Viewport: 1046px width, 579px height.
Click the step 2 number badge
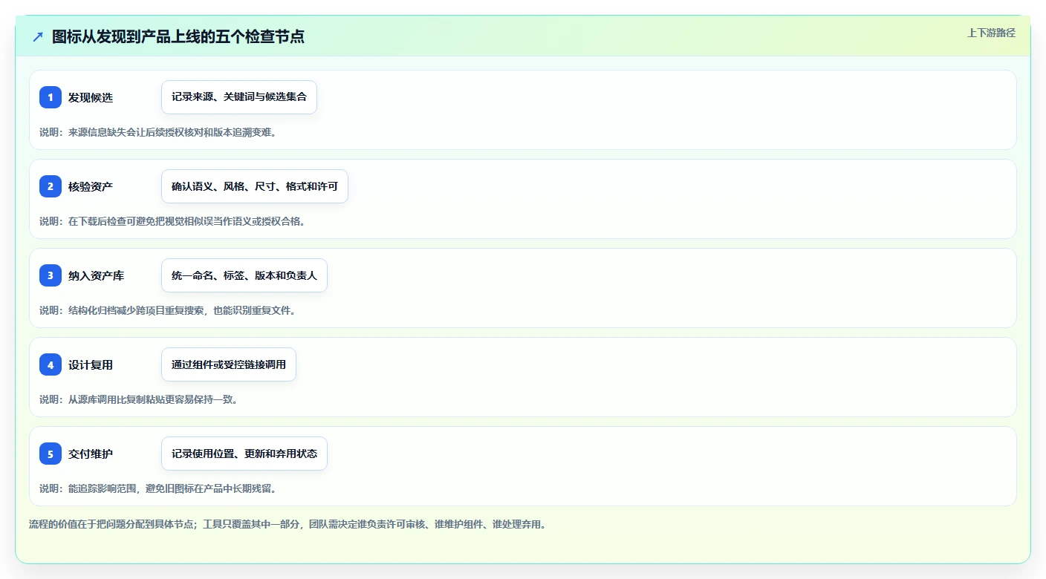pos(51,186)
